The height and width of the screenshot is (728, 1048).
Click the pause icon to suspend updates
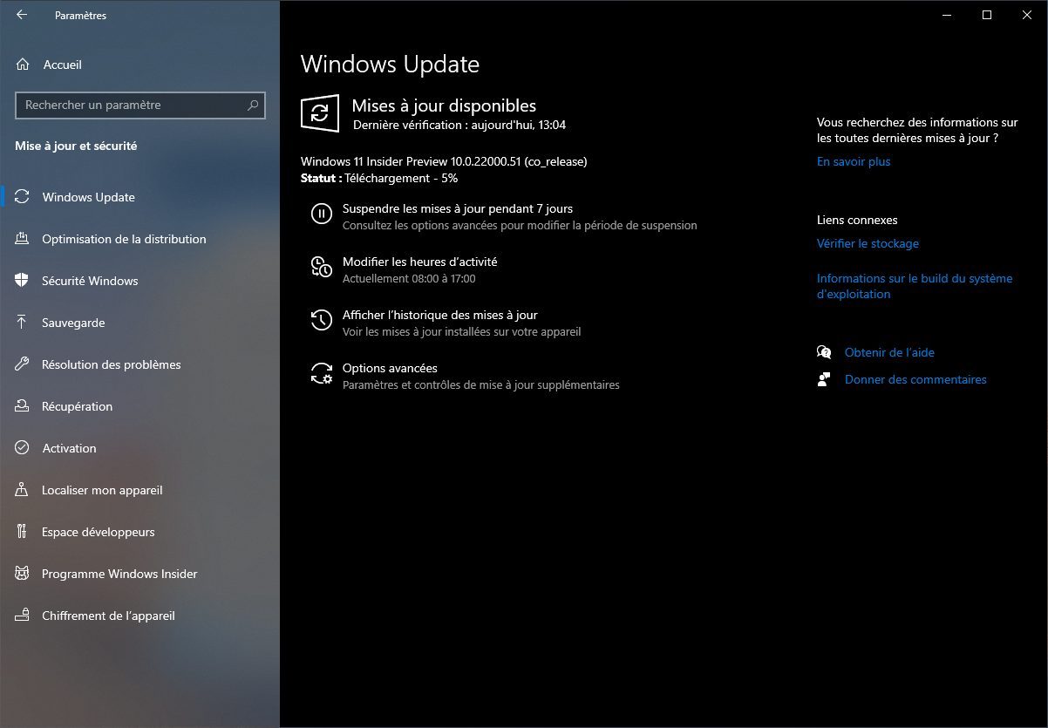(x=322, y=214)
